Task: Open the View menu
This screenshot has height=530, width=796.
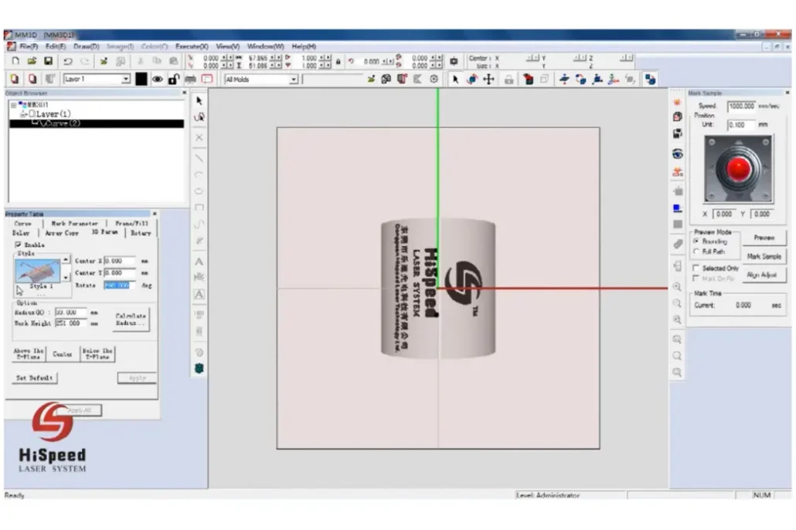Action: click(227, 46)
